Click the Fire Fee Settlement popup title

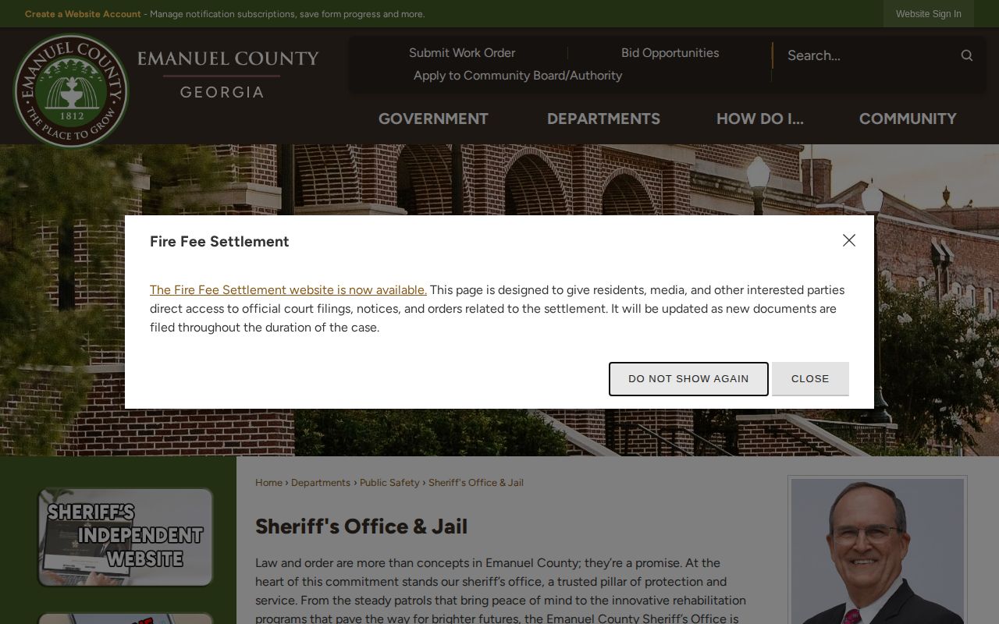[219, 242]
